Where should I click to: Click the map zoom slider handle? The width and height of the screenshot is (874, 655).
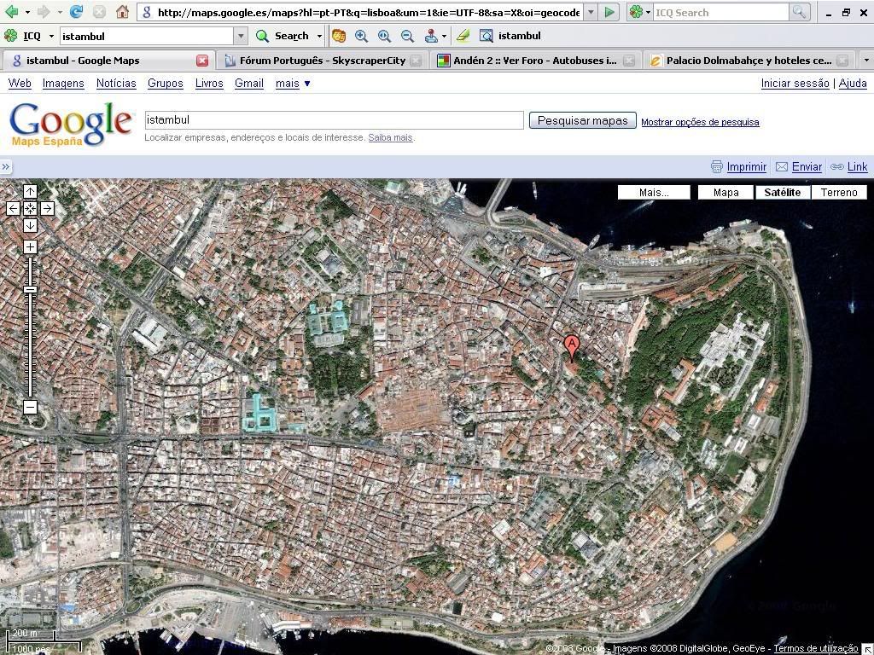[x=30, y=290]
